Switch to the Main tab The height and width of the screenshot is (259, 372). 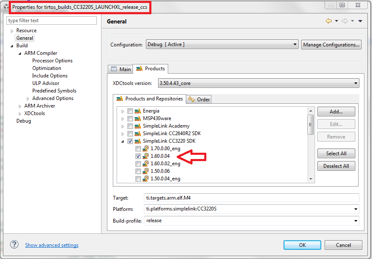click(x=120, y=69)
